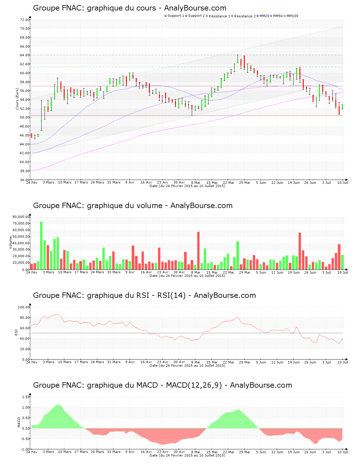Click the MM20 blue legend swatch

(258, 16)
